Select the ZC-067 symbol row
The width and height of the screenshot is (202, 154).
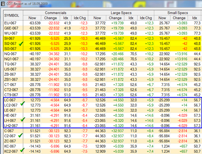click(x=11, y=141)
